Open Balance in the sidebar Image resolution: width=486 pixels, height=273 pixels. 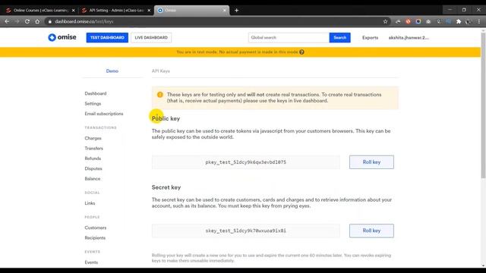point(93,179)
